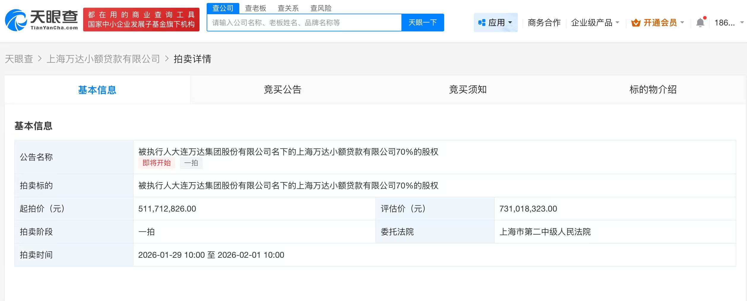Click the Tianyancha logo icon
Screen dimensions: 747x301
tap(16, 20)
